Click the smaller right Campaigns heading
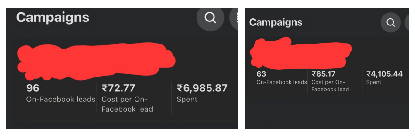The width and height of the screenshot is (415, 138). 276,22
